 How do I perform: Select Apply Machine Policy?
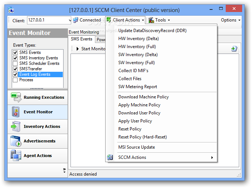pos(140,105)
